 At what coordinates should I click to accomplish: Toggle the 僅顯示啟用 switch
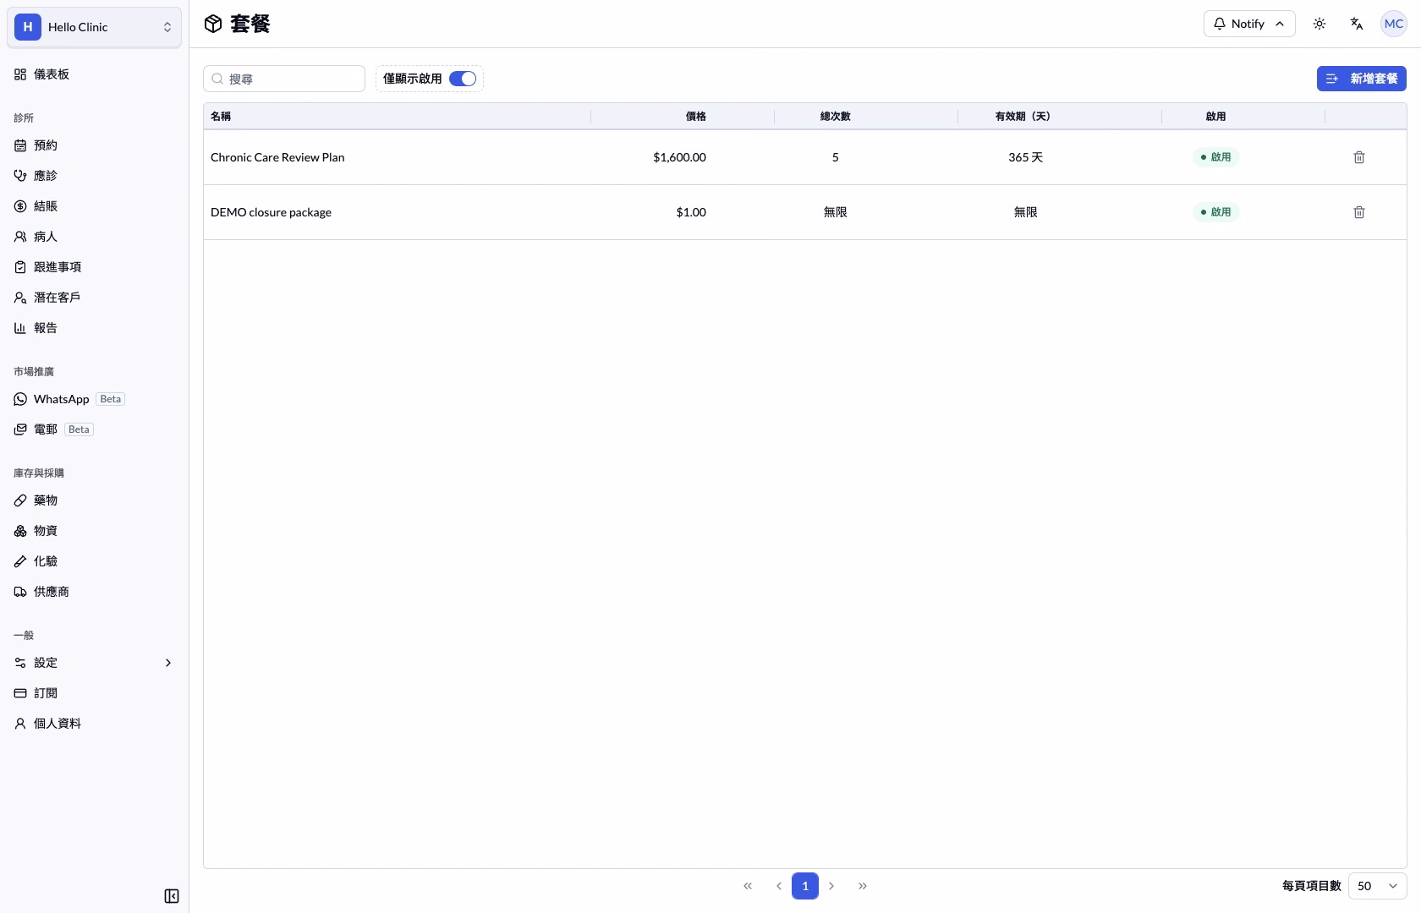click(463, 79)
